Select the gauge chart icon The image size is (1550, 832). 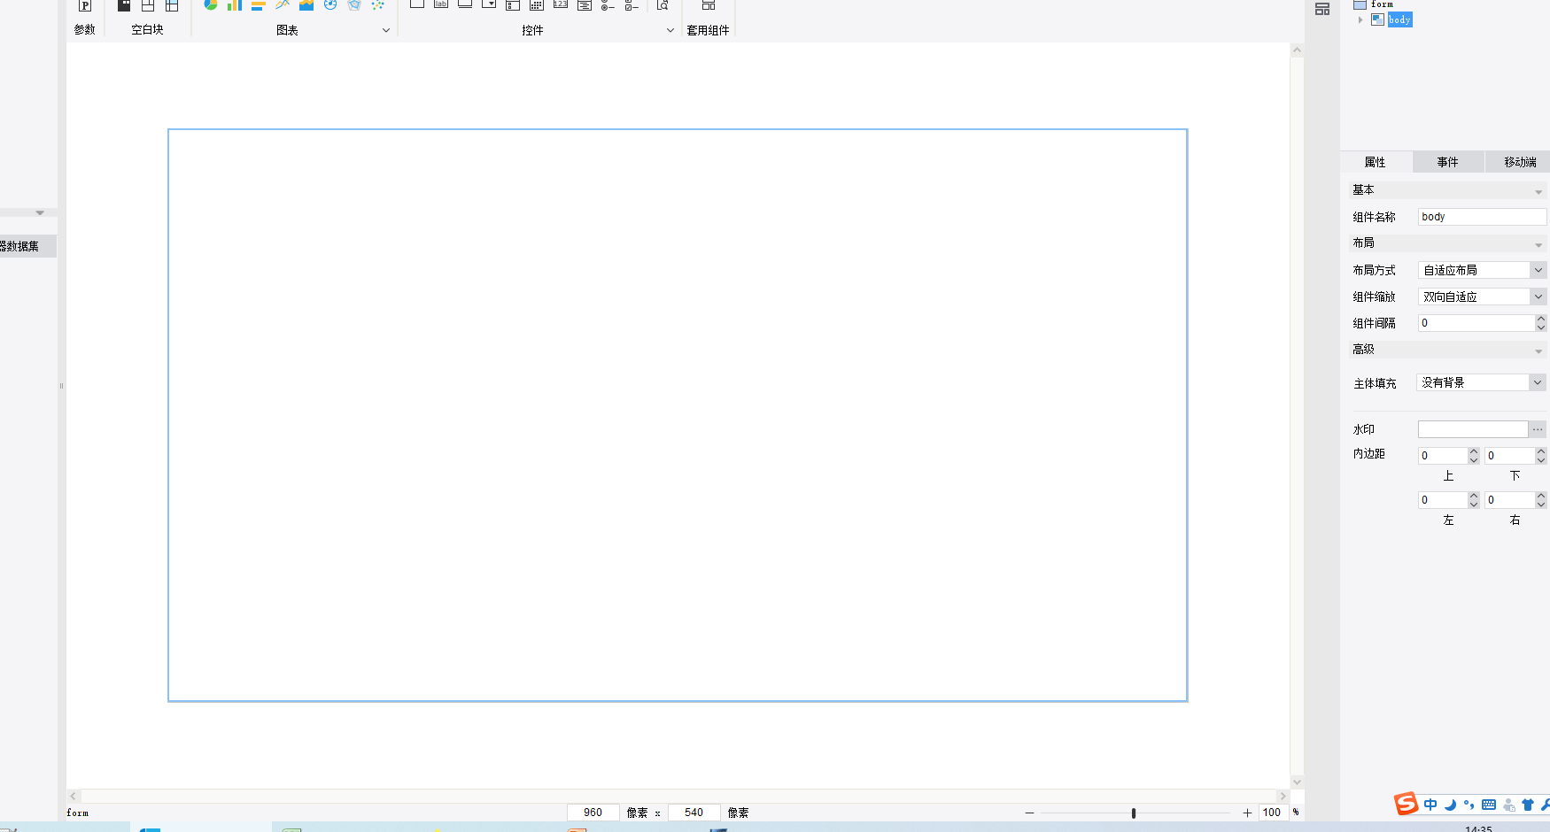pos(330,4)
